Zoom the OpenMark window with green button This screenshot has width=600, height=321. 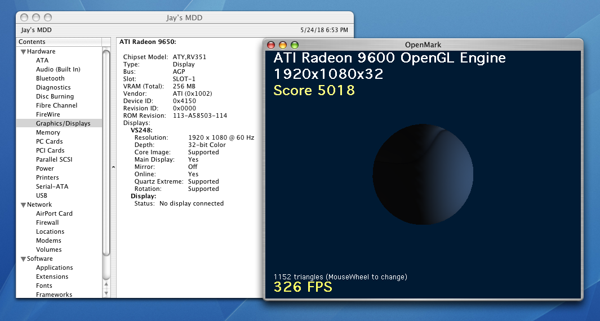click(294, 45)
